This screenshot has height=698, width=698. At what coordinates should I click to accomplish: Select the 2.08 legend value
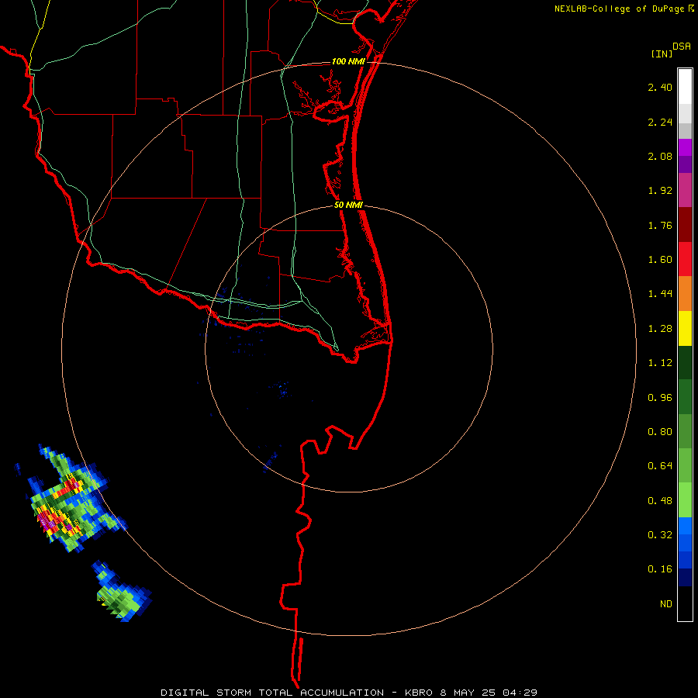(660, 156)
